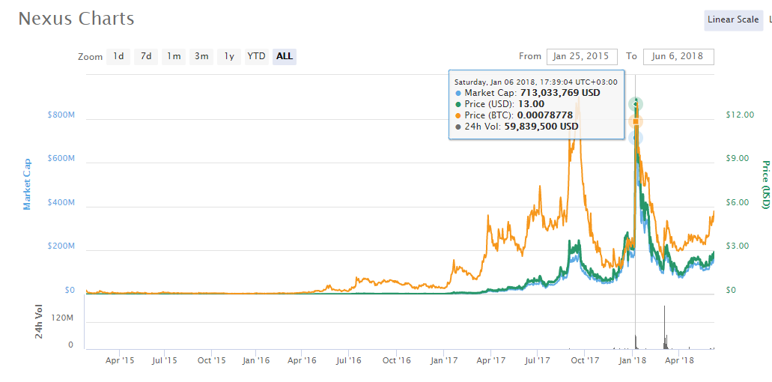Choose the 1y zoom option
The image size is (772, 382).
(x=229, y=57)
